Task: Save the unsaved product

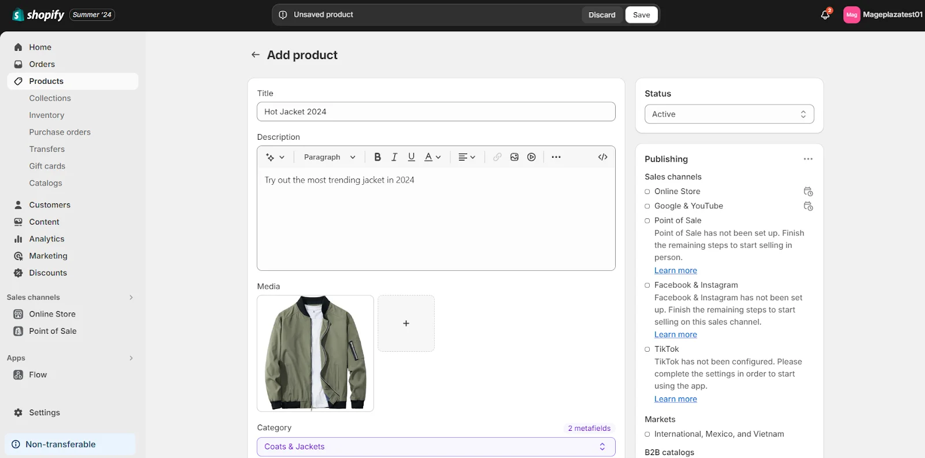Action: coord(642,15)
